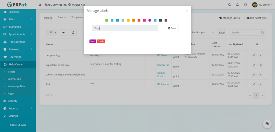Open the Johmar Rie assignee link
The image size is (275, 132).
point(163,65)
